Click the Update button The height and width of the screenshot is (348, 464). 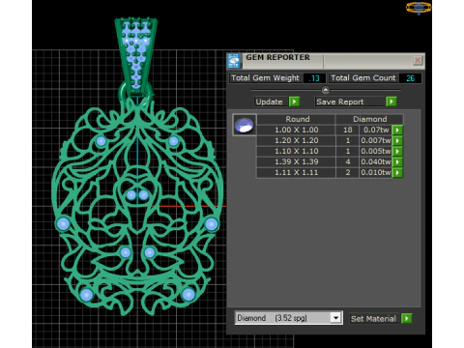pyautogui.click(x=271, y=101)
